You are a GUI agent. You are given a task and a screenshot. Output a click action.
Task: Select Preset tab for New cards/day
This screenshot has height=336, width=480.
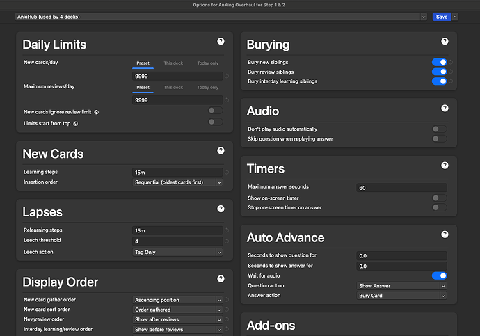[x=143, y=63]
